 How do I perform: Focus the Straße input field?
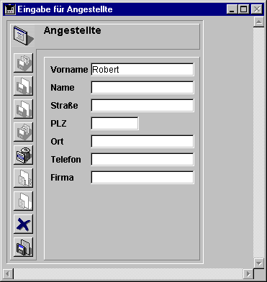tap(142, 106)
